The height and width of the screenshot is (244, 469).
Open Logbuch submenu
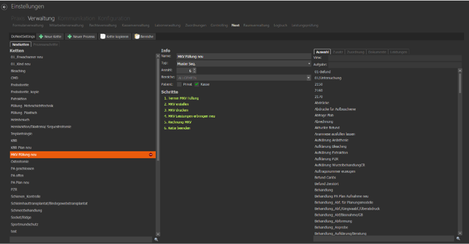[280, 25]
